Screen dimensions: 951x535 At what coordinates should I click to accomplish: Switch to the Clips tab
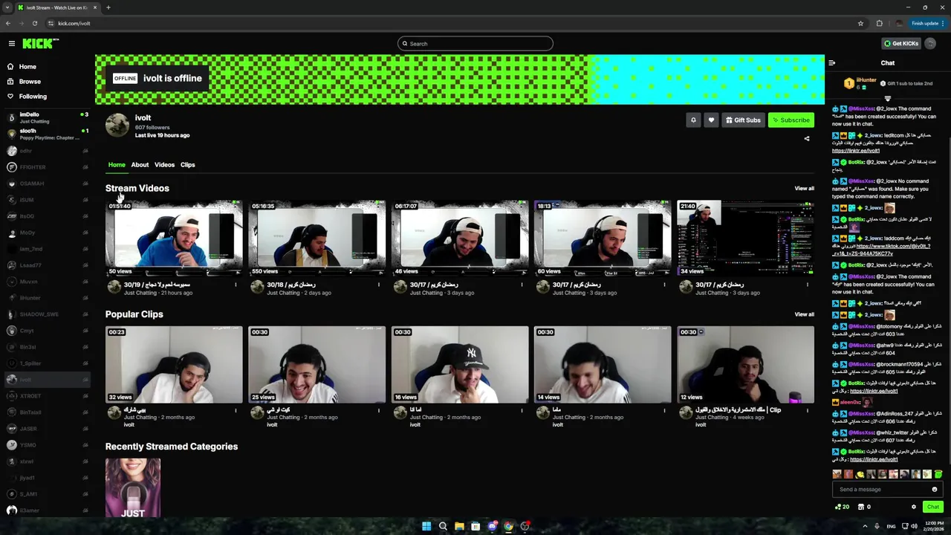[x=187, y=165]
